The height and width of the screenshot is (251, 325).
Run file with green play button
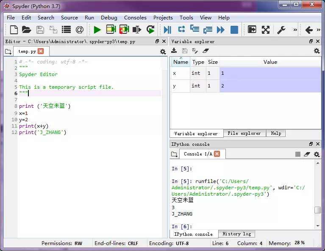(97, 30)
